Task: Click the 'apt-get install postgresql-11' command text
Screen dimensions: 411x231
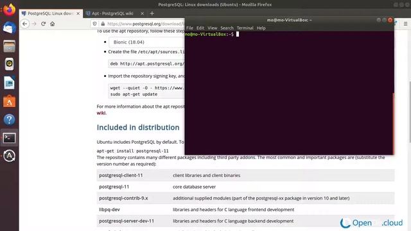Action: click(132, 151)
